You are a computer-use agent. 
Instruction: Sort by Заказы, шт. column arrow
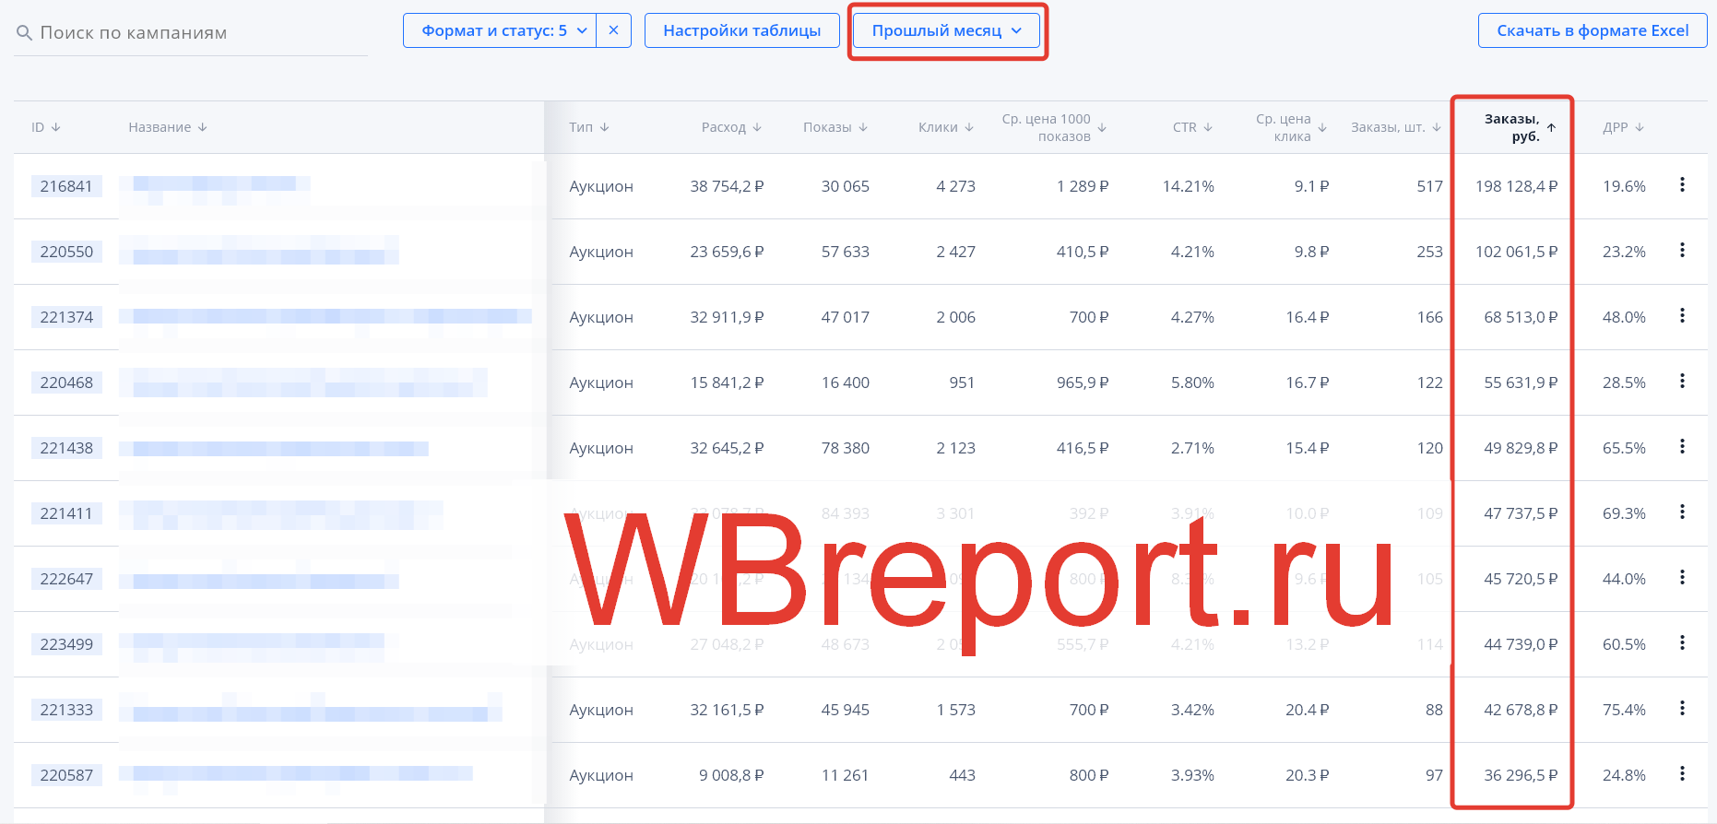coord(1437,127)
